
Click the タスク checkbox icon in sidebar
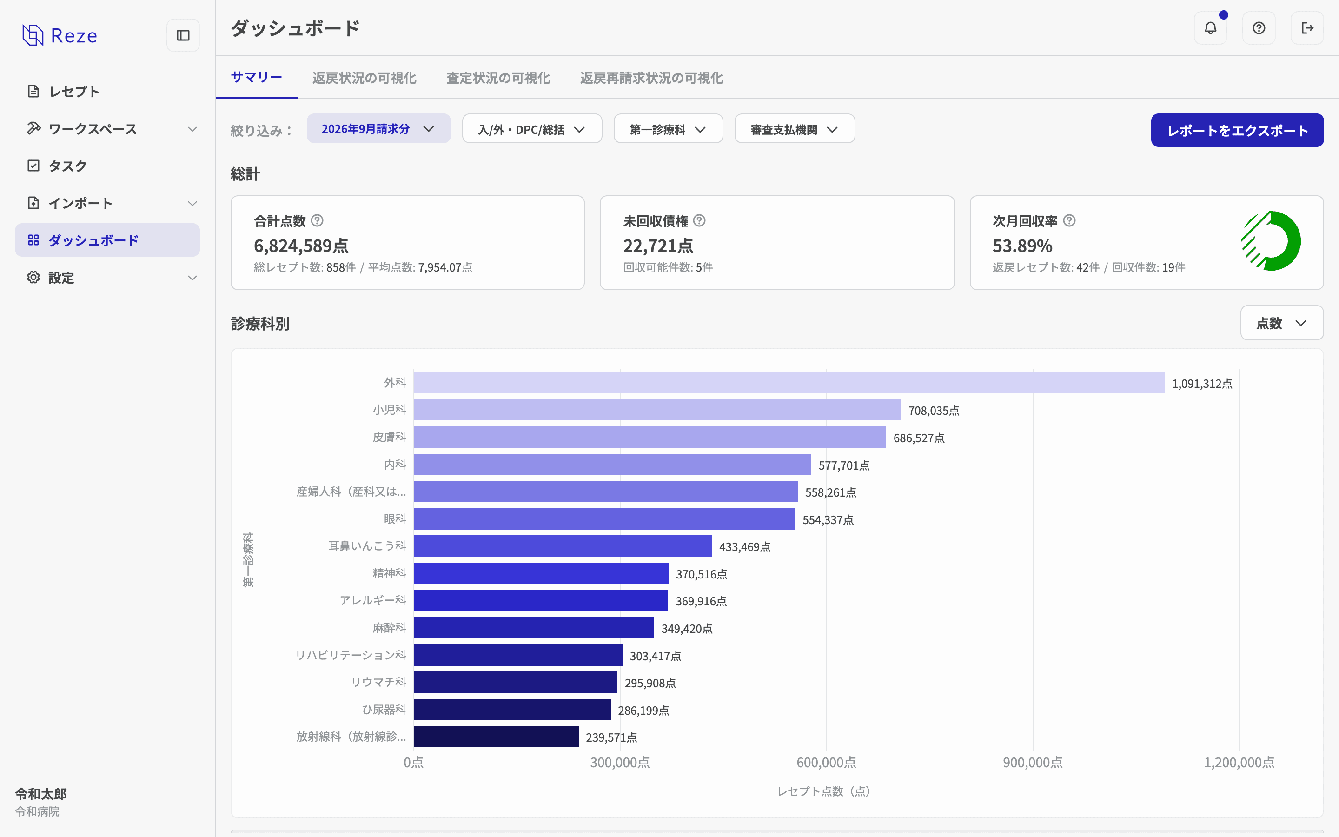(33, 166)
